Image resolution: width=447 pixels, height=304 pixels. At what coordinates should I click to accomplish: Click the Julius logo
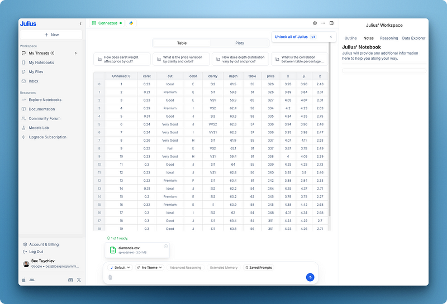click(x=28, y=23)
